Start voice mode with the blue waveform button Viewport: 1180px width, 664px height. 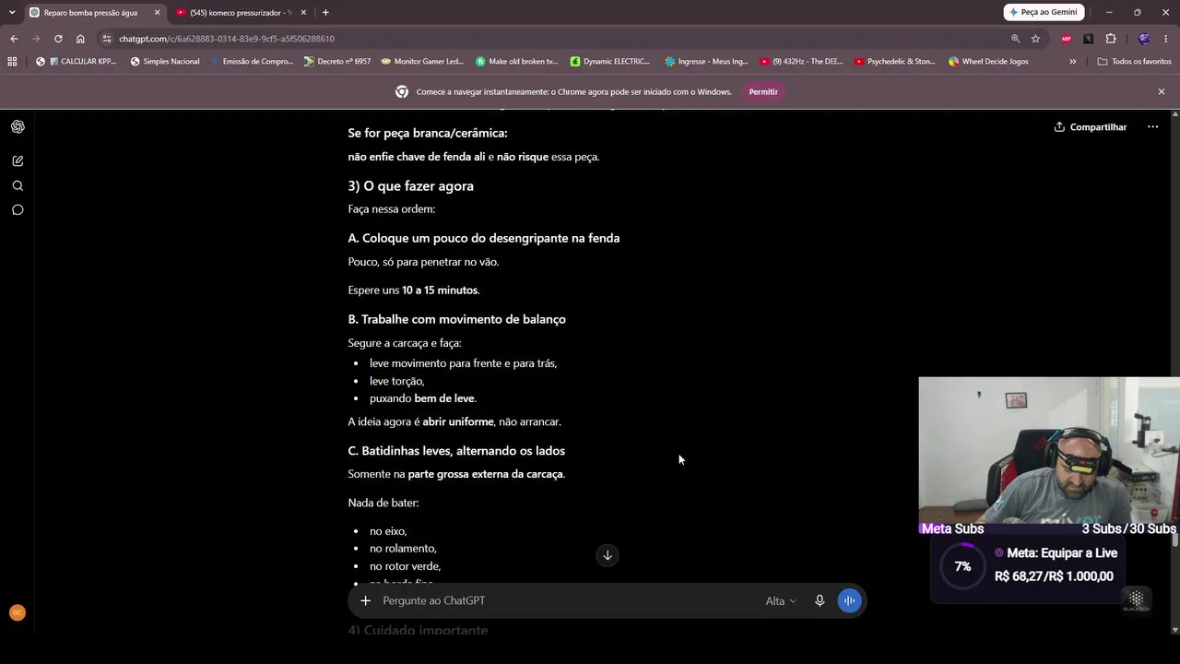pyautogui.click(x=849, y=600)
